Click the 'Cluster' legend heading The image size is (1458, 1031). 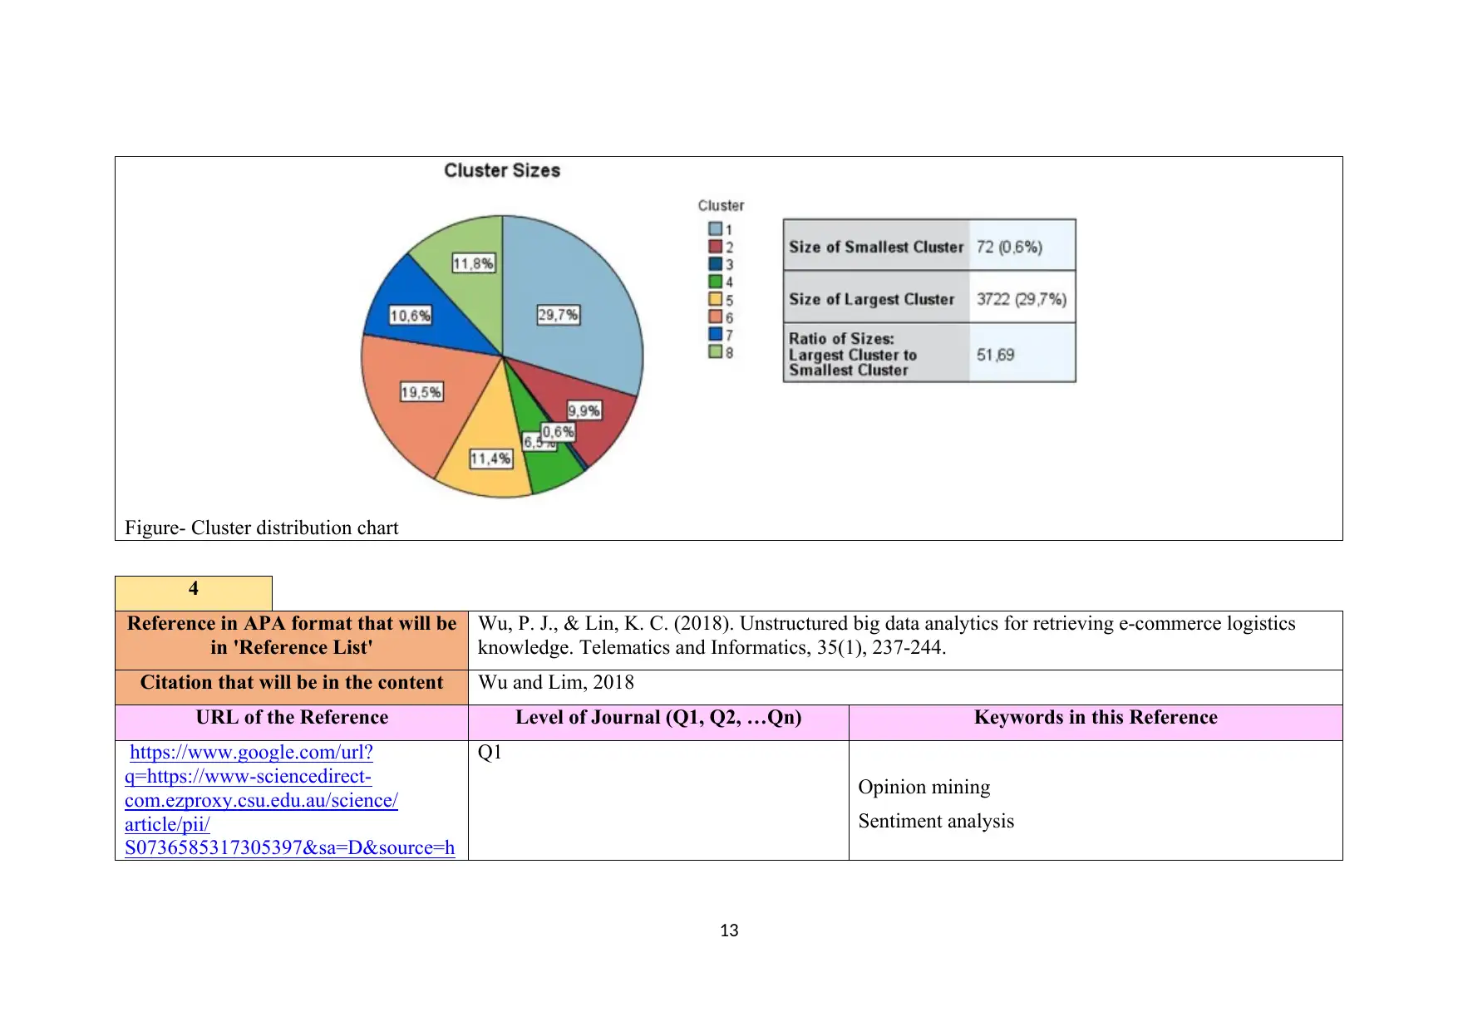point(721,205)
